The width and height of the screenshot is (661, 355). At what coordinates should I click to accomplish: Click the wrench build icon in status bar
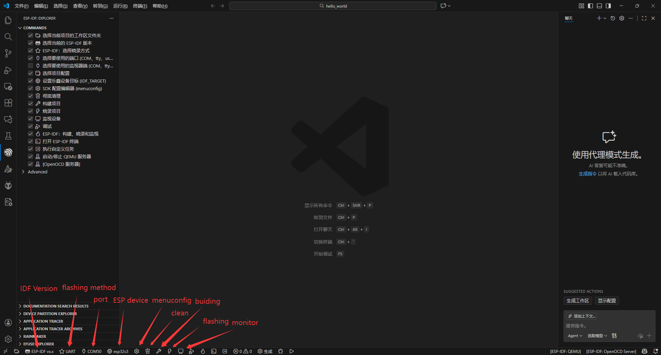coord(159,351)
